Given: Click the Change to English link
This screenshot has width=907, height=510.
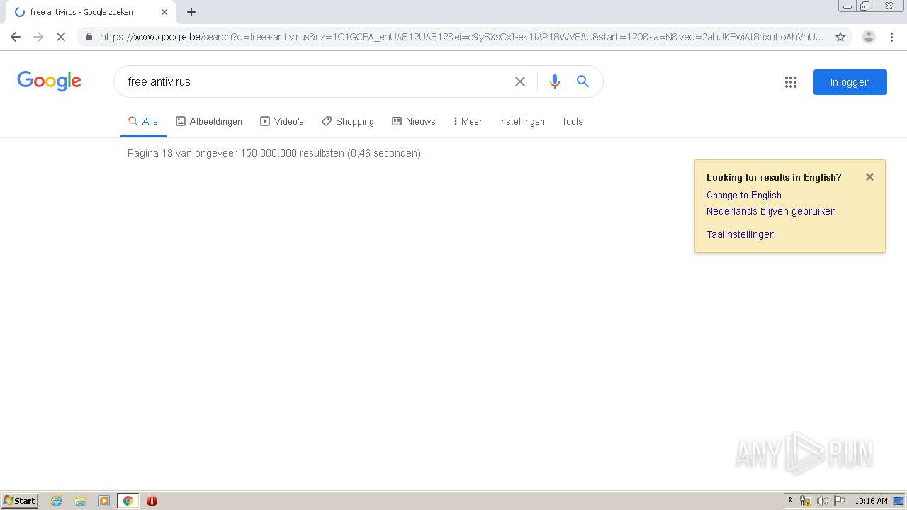Looking at the screenshot, I should coord(744,195).
